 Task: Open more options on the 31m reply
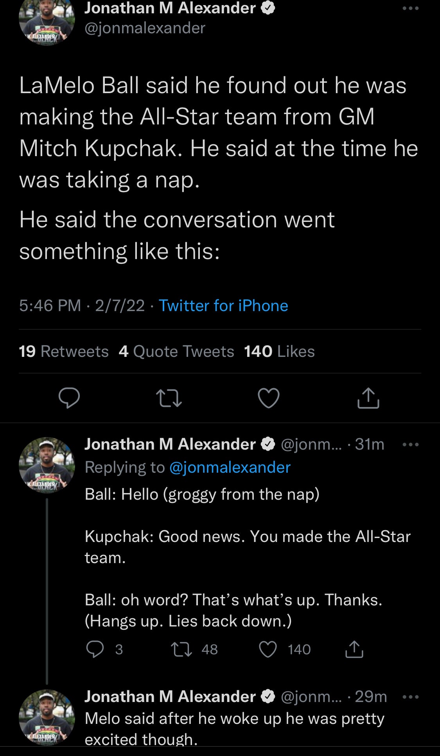(411, 445)
